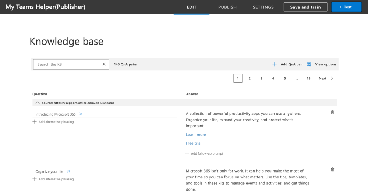Remove the Organize your life question

(68, 171)
